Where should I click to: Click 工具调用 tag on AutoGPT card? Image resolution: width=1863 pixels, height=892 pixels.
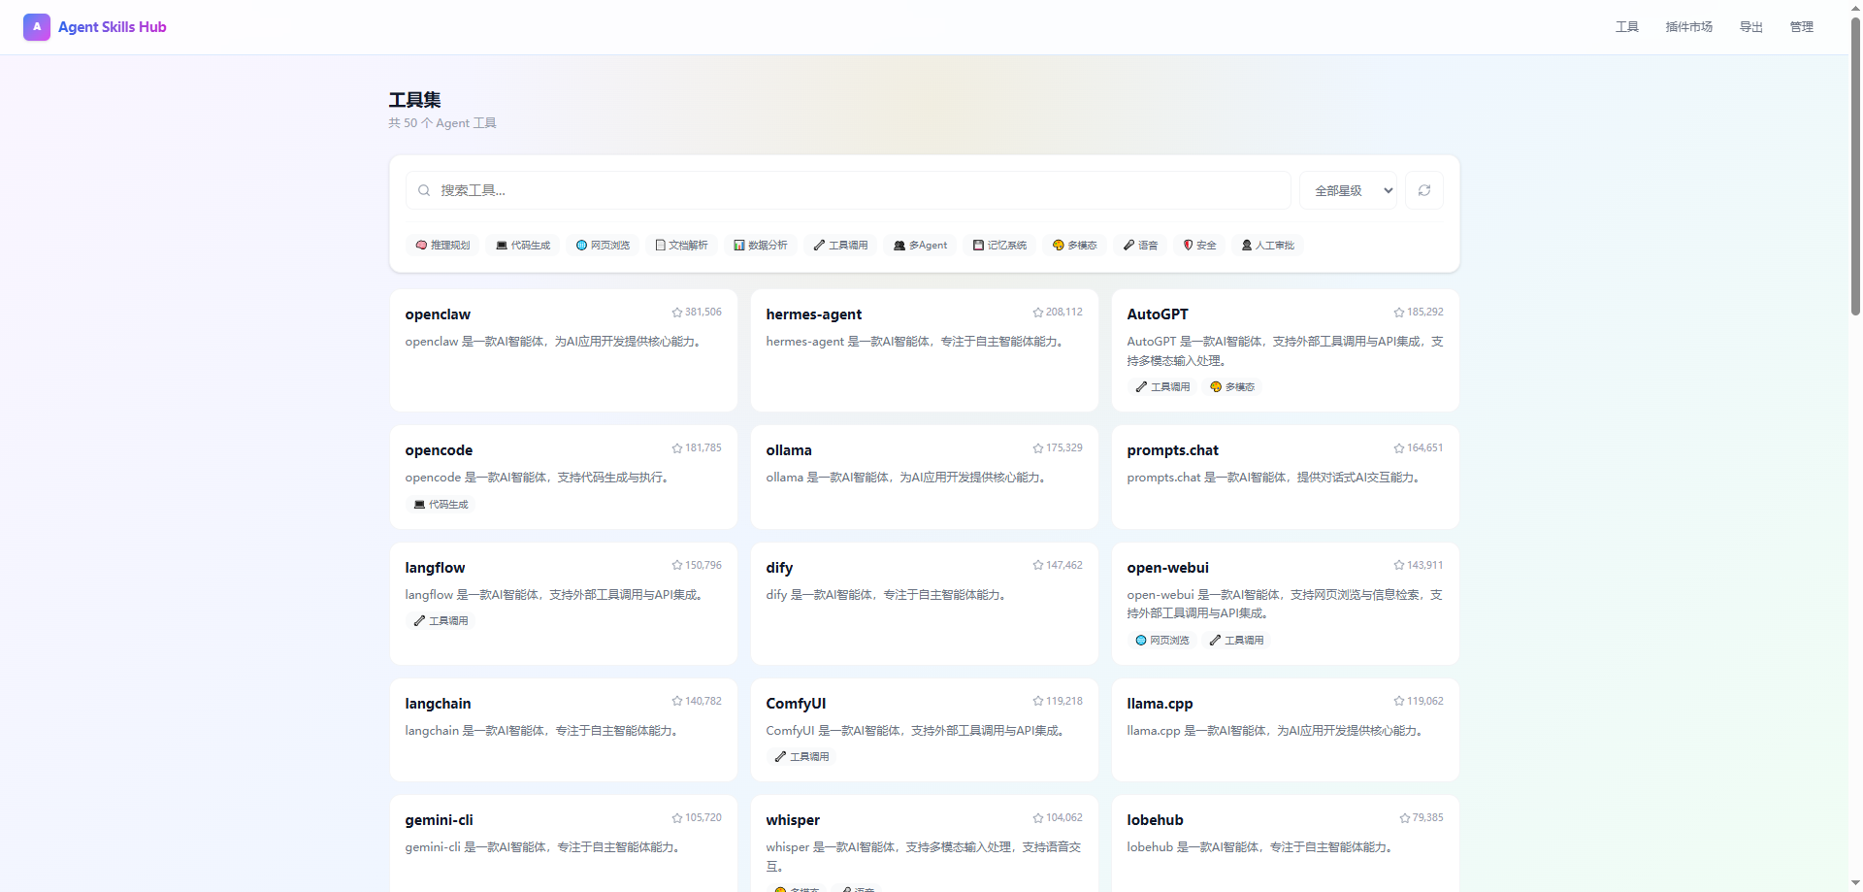click(x=1162, y=387)
